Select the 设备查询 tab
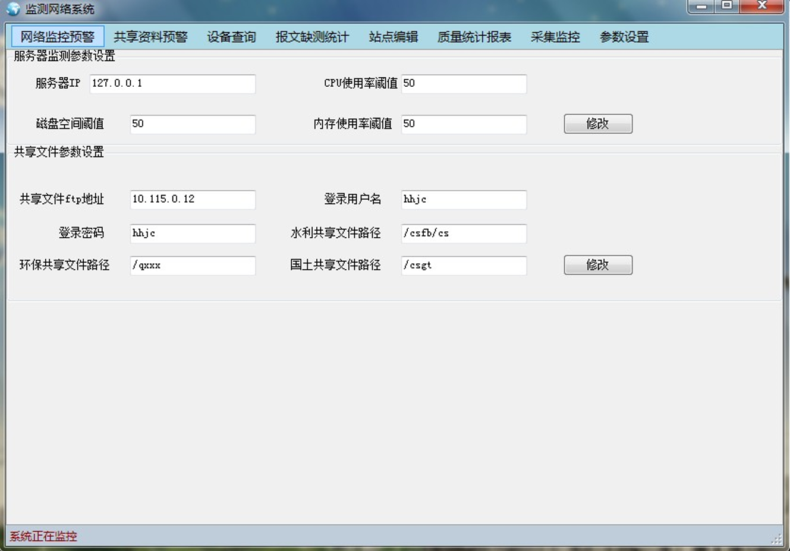The image size is (790, 551). pos(231,37)
